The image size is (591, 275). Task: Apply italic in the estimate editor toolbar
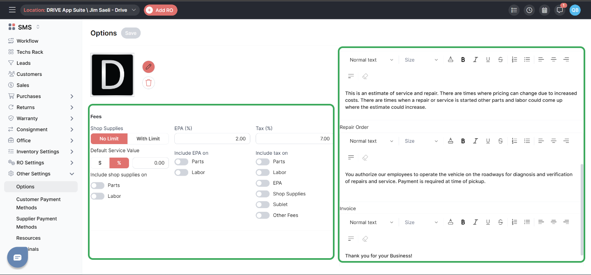click(x=476, y=60)
